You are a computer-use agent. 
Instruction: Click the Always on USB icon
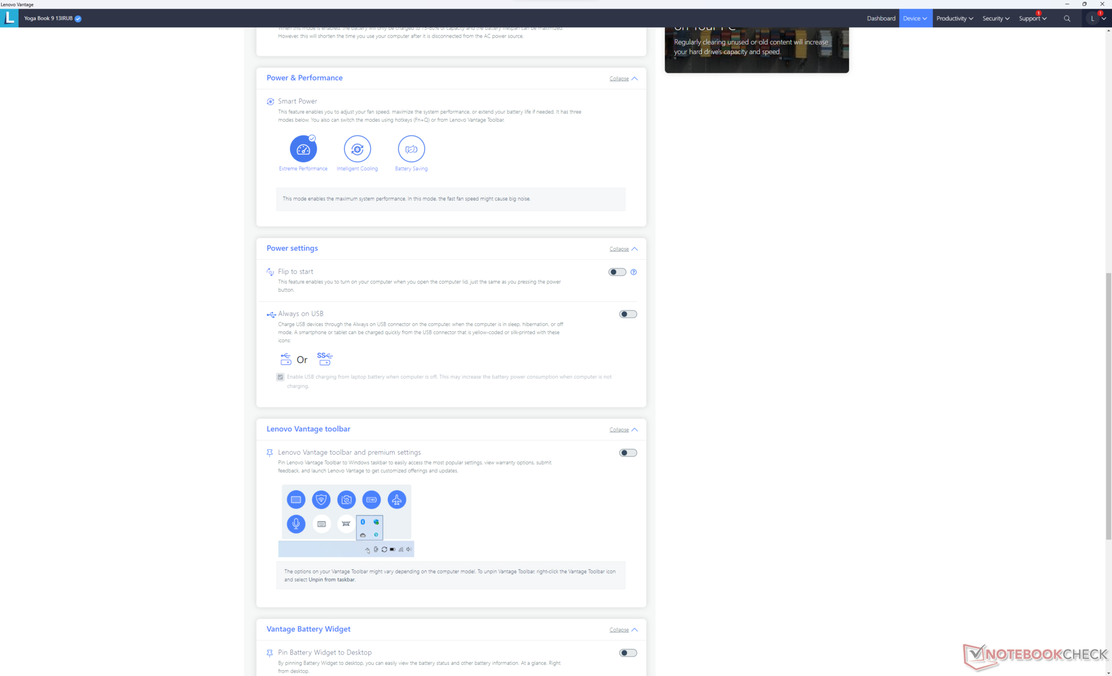tap(271, 315)
